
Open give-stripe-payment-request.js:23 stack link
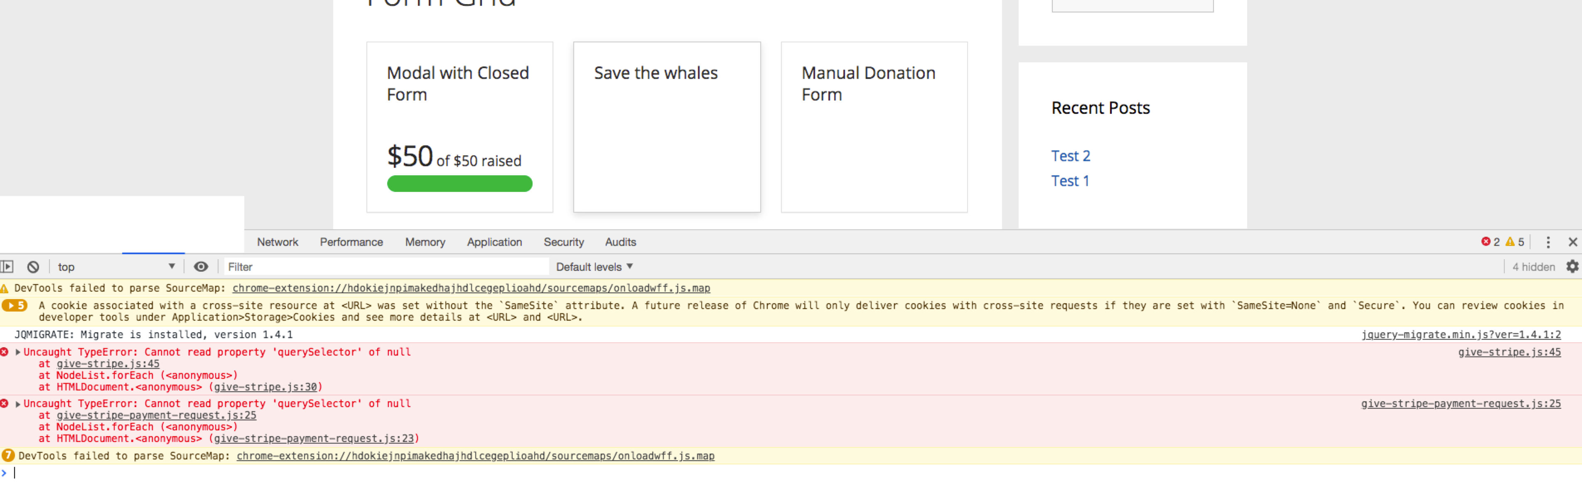tap(314, 439)
